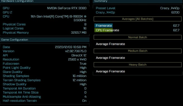Select the Crazy_1440p score 6200

175,12
